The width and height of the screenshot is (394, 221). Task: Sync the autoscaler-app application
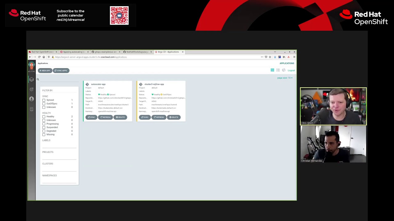(x=91, y=117)
